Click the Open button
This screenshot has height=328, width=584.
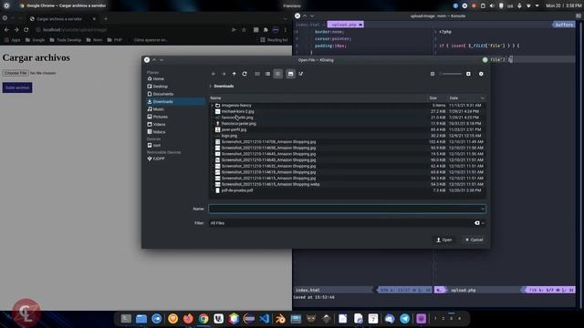click(444, 240)
